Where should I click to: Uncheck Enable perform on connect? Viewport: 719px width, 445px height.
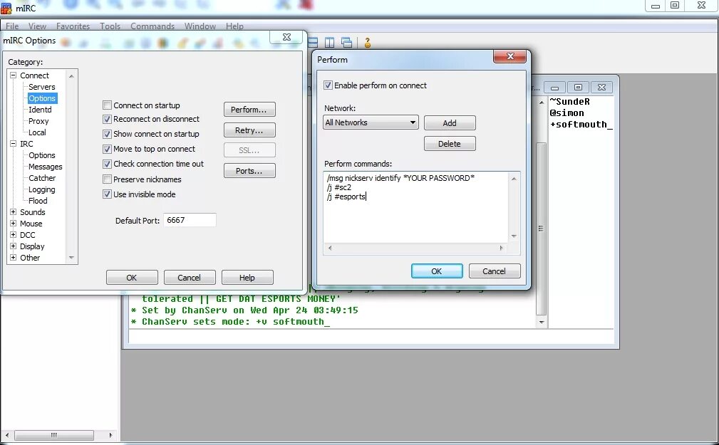[328, 85]
